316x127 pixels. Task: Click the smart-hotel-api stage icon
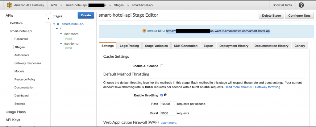58,24
